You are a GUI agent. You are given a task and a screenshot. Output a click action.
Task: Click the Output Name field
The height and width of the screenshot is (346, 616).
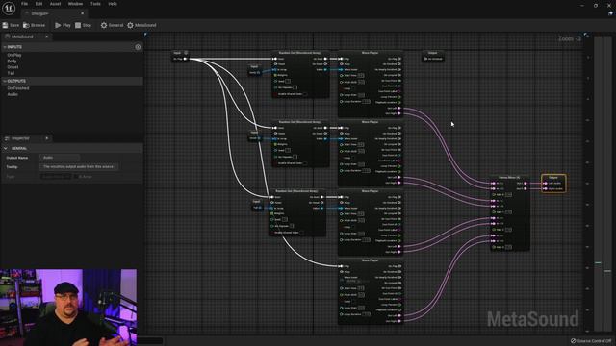[60, 158]
